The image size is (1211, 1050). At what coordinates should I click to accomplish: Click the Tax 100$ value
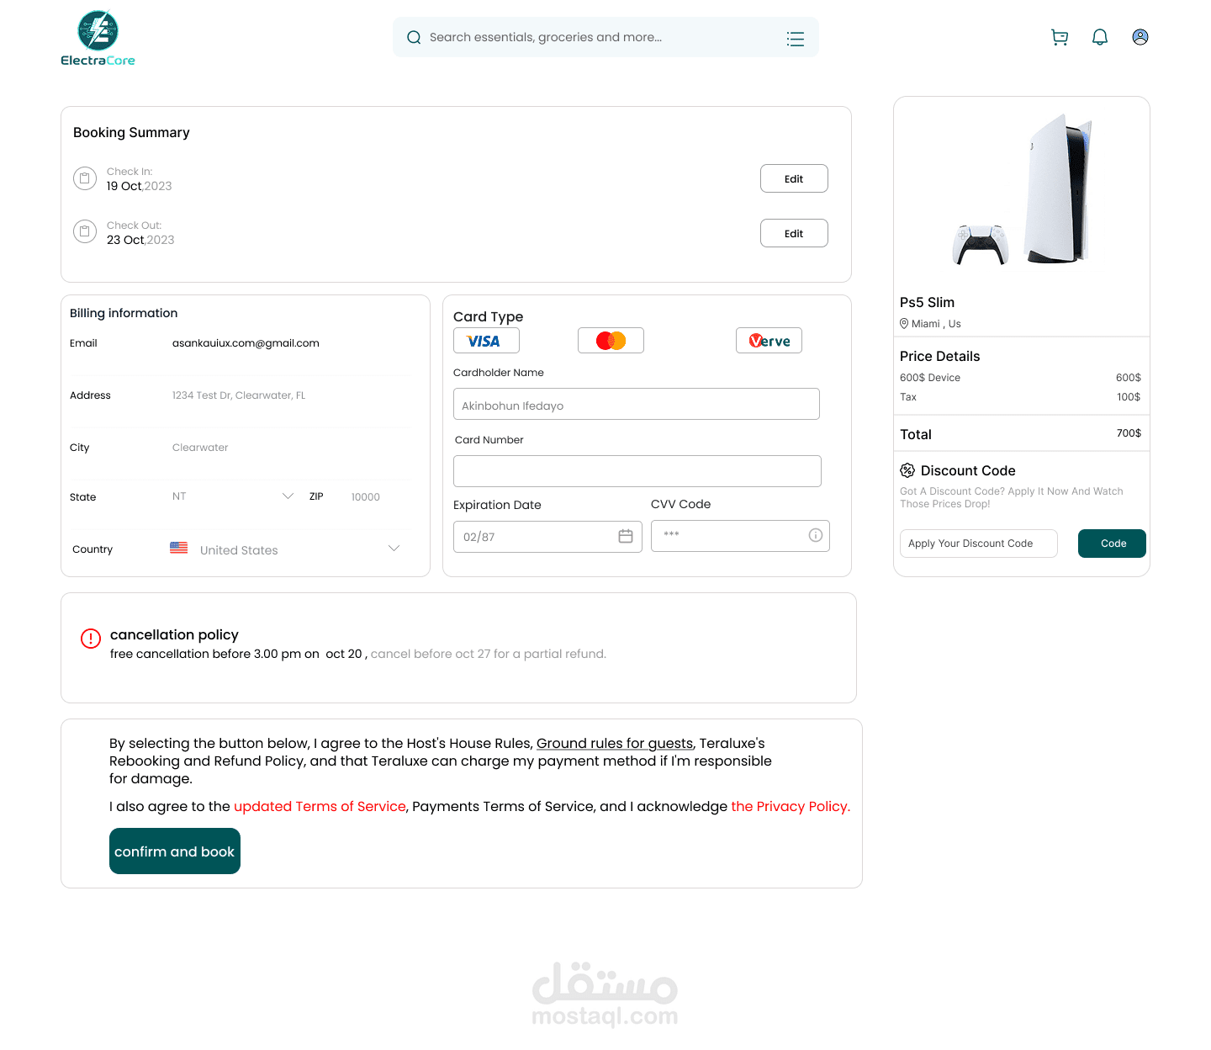click(x=1129, y=397)
